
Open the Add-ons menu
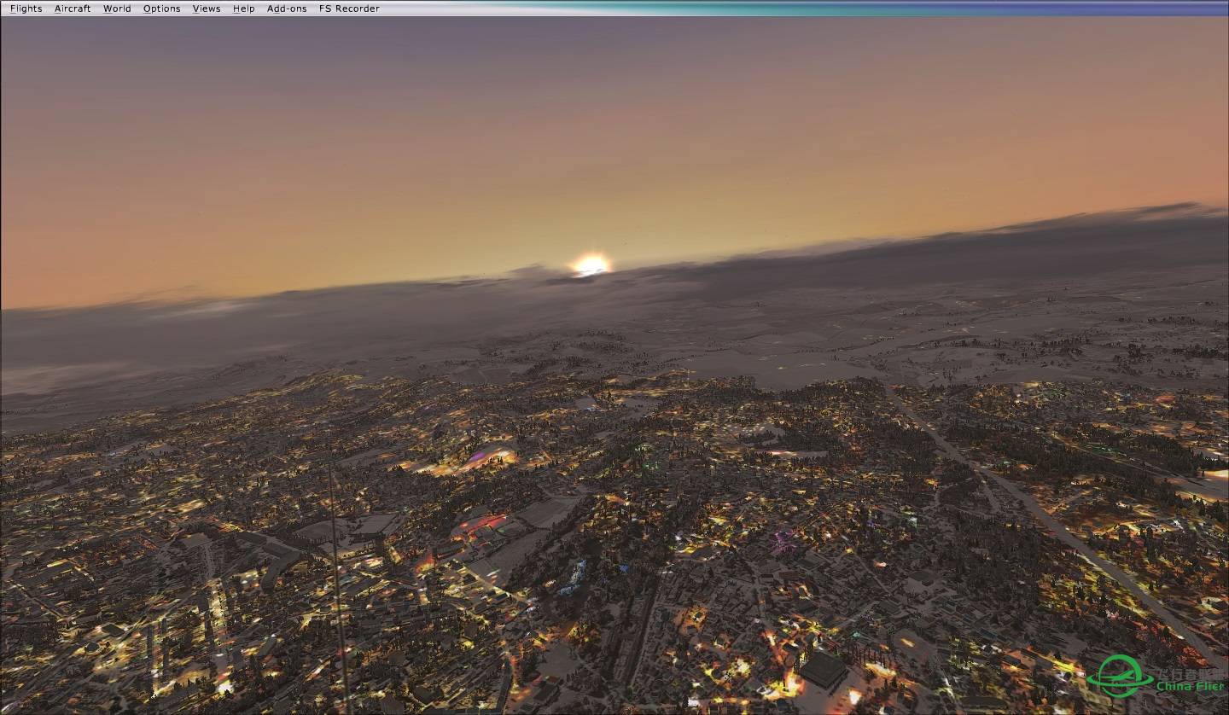(x=286, y=9)
